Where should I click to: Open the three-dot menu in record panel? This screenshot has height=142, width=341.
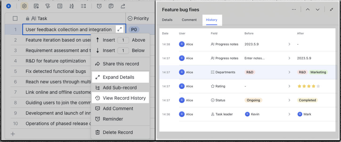pos(294,10)
